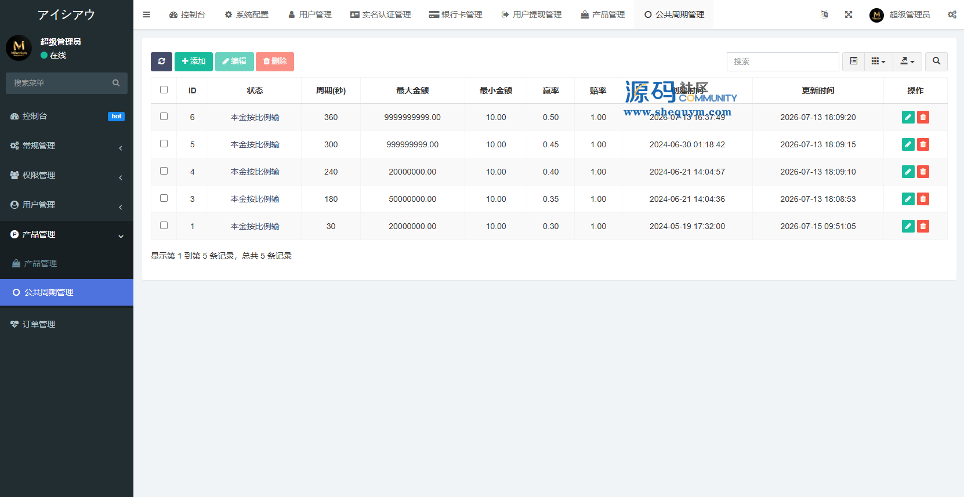
Task: Switch to the 用户提现管理 tab
Action: (x=531, y=14)
